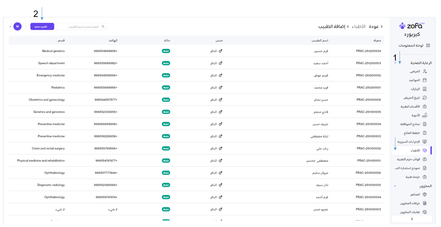Viewport: 441px width, 227px height.
Task: Click the active status badge for أحمد سعيد
Action: [x=166, y=63]
